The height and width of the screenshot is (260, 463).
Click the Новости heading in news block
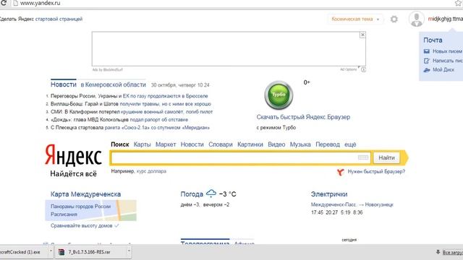[x=64, y=84]
